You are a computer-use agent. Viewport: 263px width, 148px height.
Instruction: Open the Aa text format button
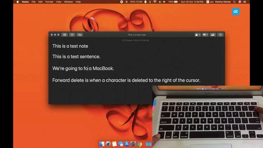[x=80, y=35]
